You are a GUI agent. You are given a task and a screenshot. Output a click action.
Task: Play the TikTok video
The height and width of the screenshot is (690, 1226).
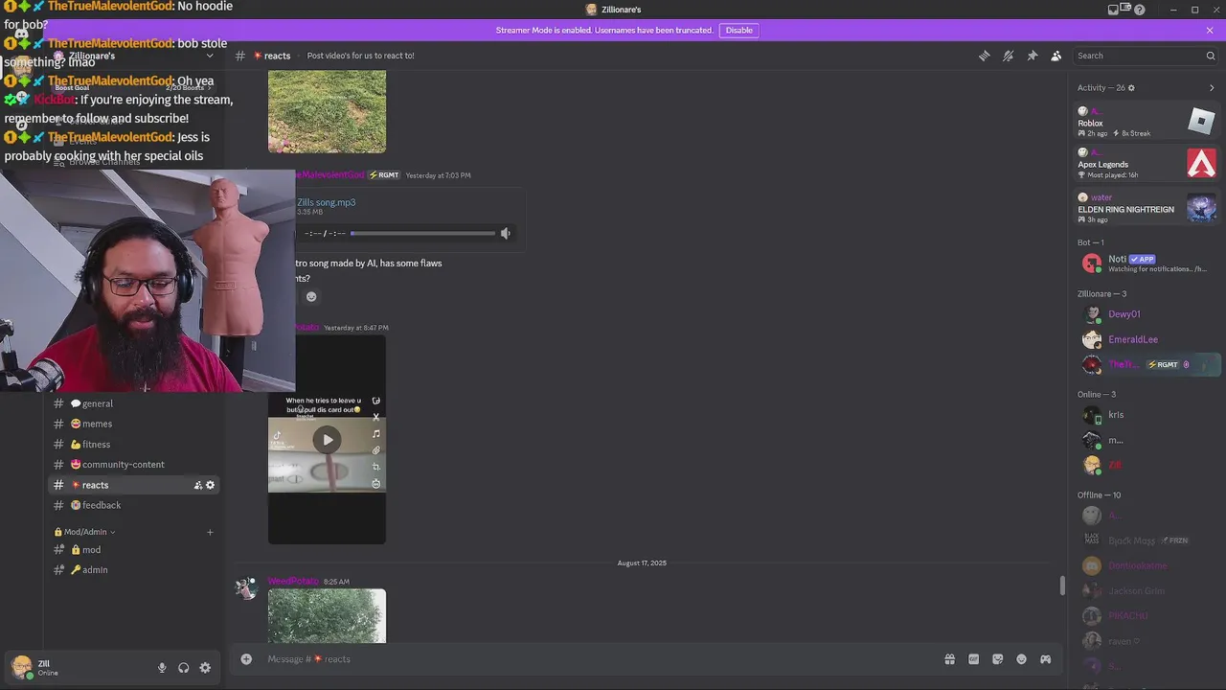point(328,440)
